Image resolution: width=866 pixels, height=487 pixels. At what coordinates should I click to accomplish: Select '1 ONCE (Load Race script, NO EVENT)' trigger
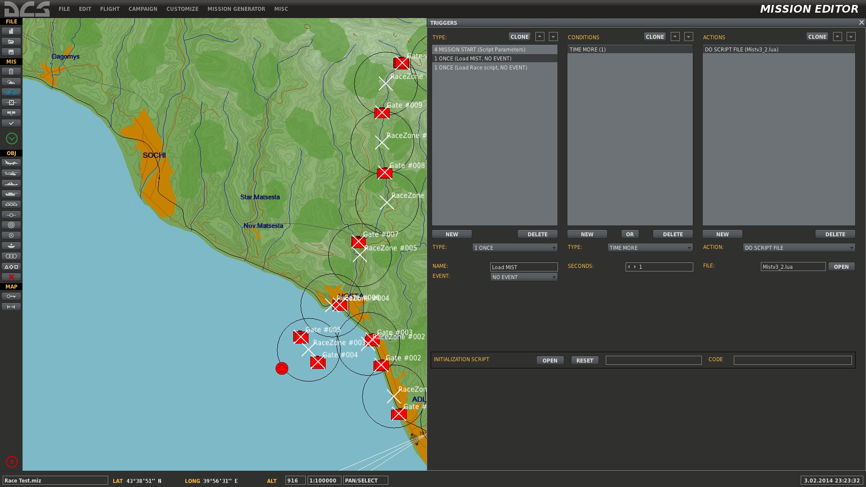tap(495, 67)
